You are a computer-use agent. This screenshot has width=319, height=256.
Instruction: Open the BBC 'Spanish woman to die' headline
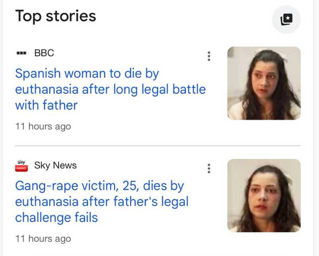click(87, 74)
